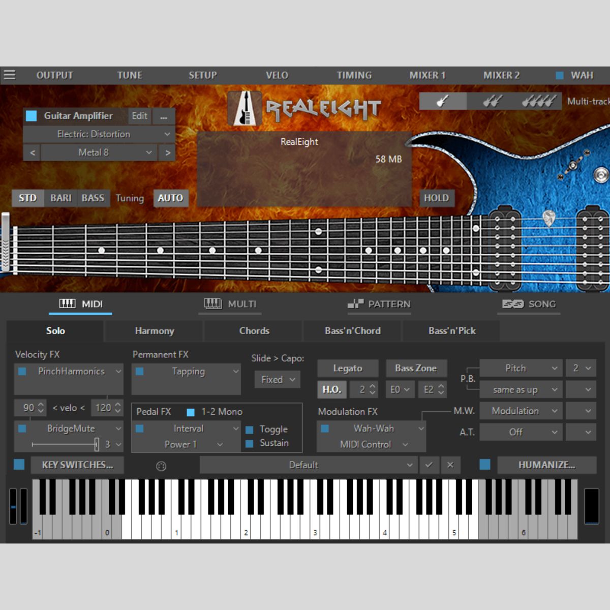Switch to the Chords tab

point(254,331)
